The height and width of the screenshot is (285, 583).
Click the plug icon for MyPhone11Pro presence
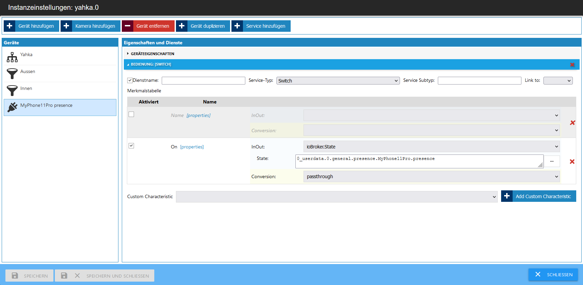pyautogui.click(x=12, y=107)
